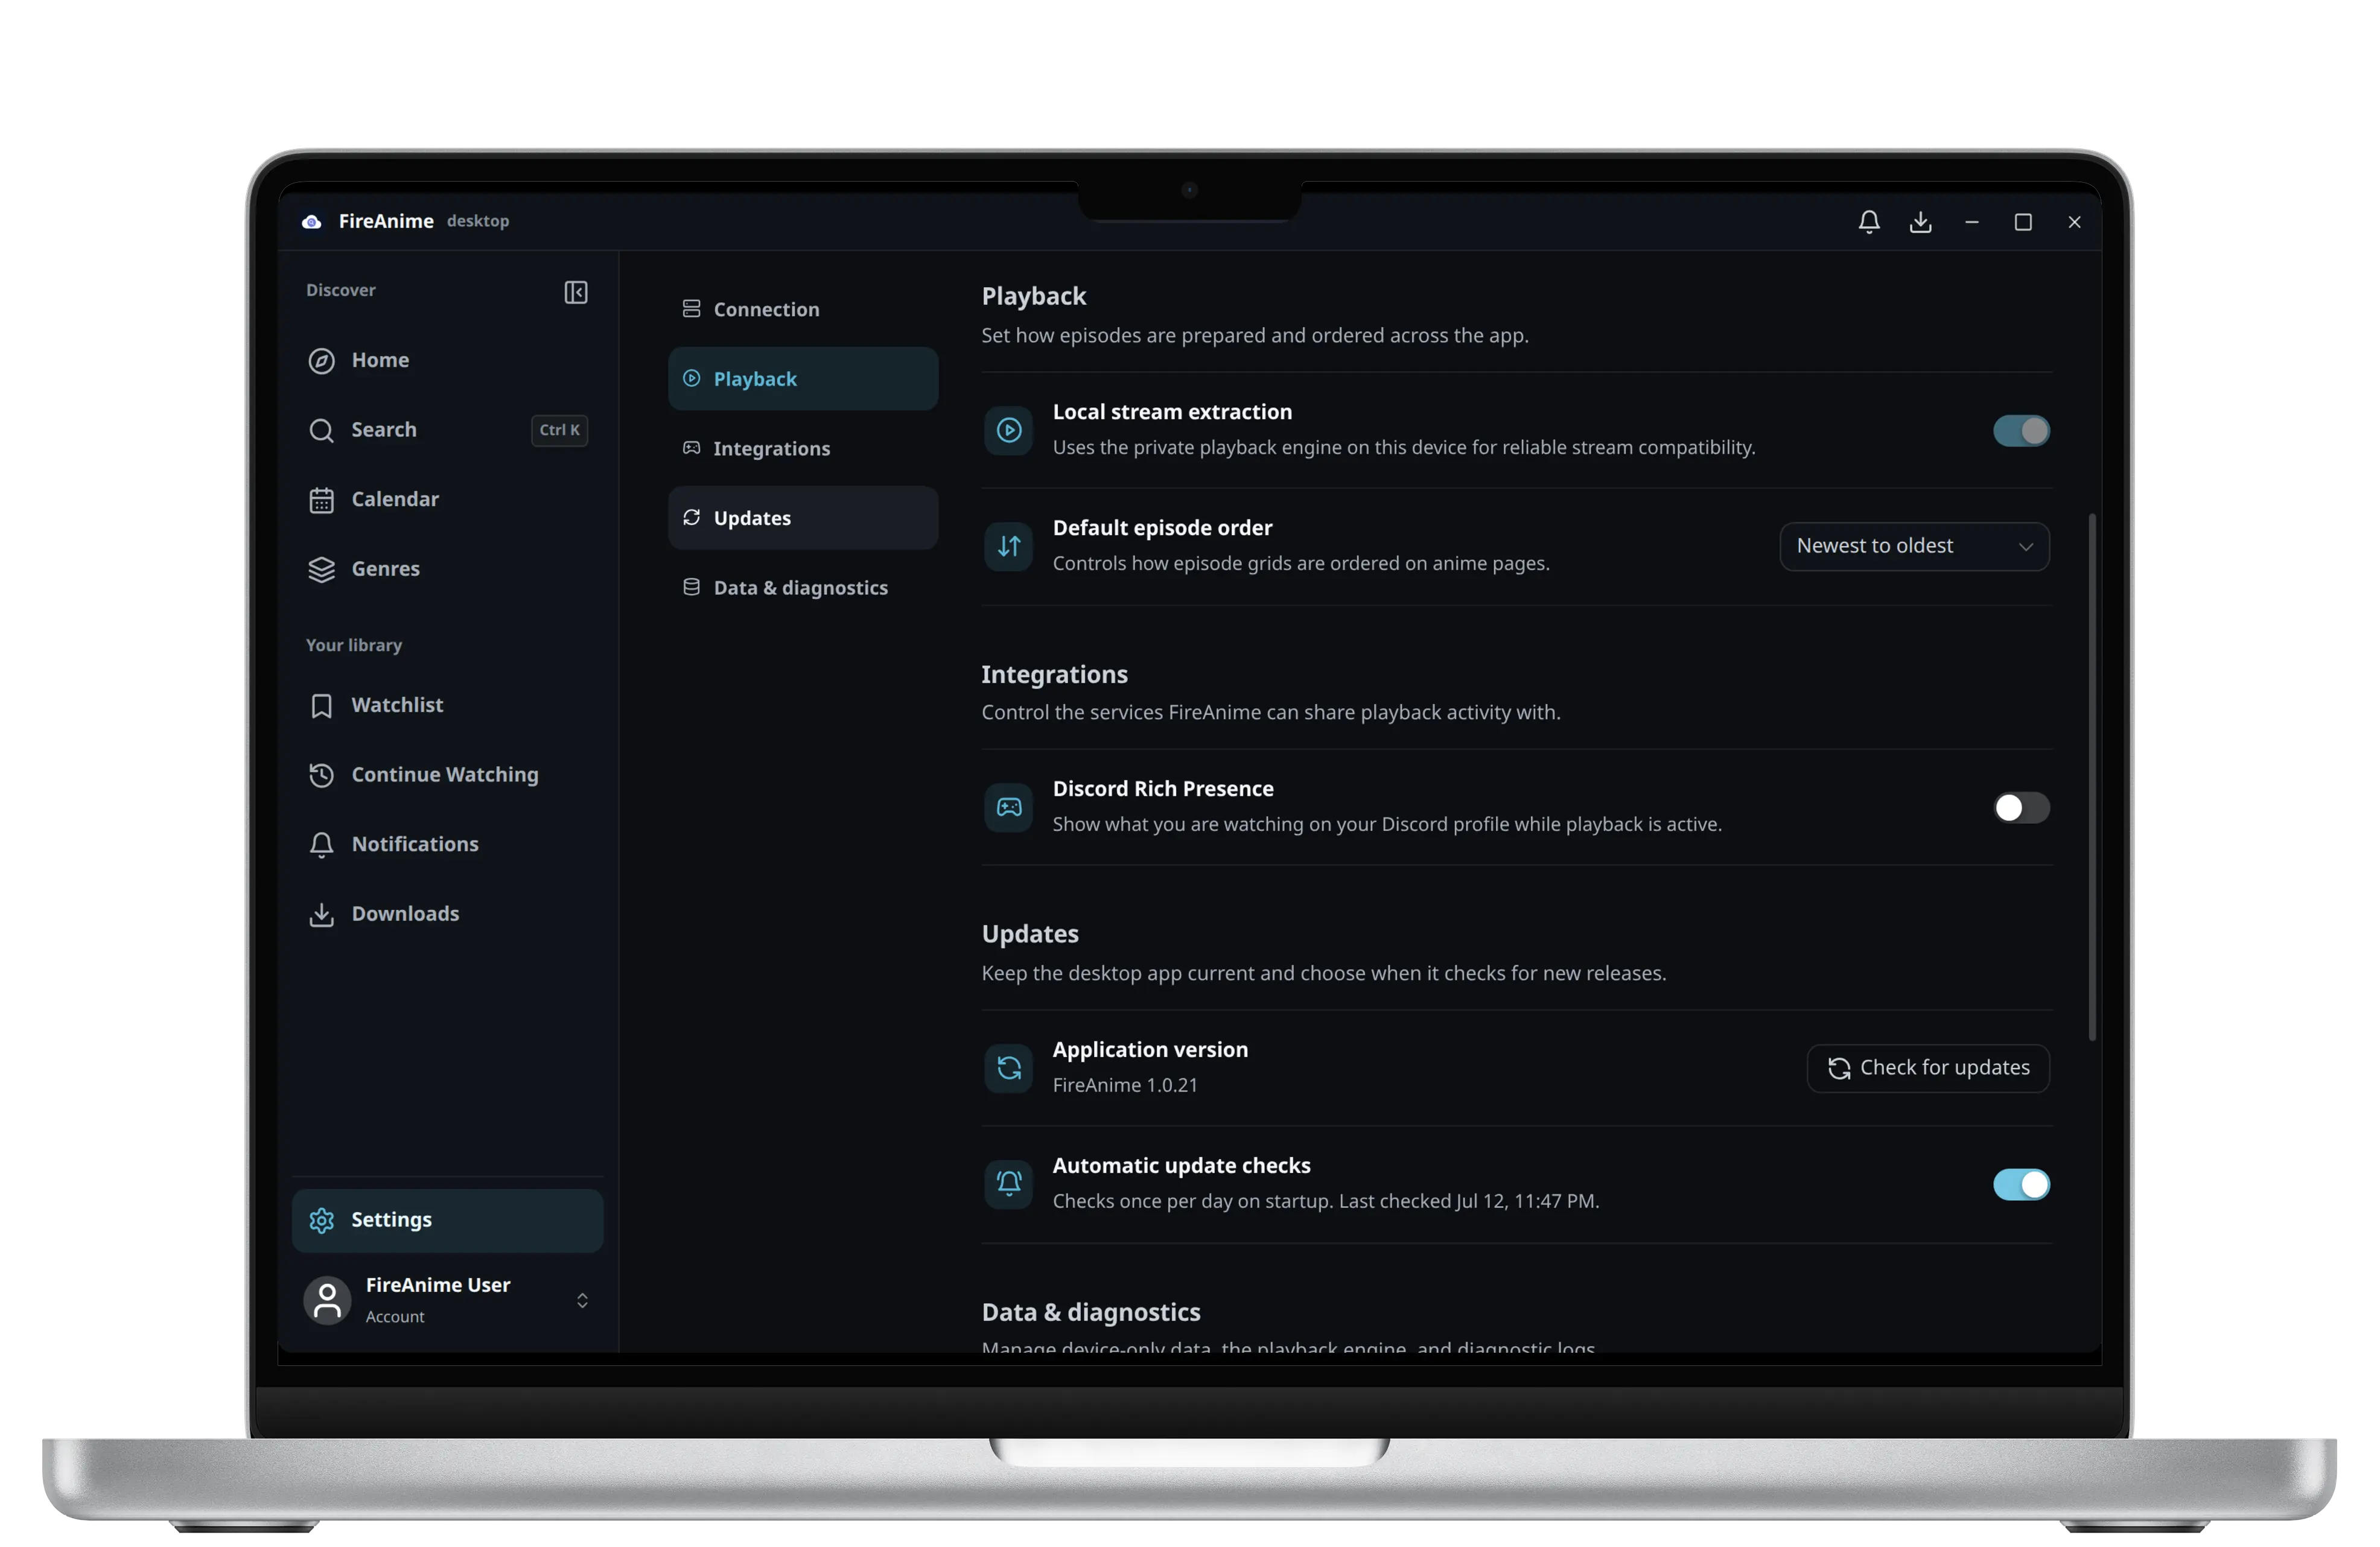Click the FireAnime logo icon in title bar
Screen dimensions: 2380x1547
click(312, 221)
